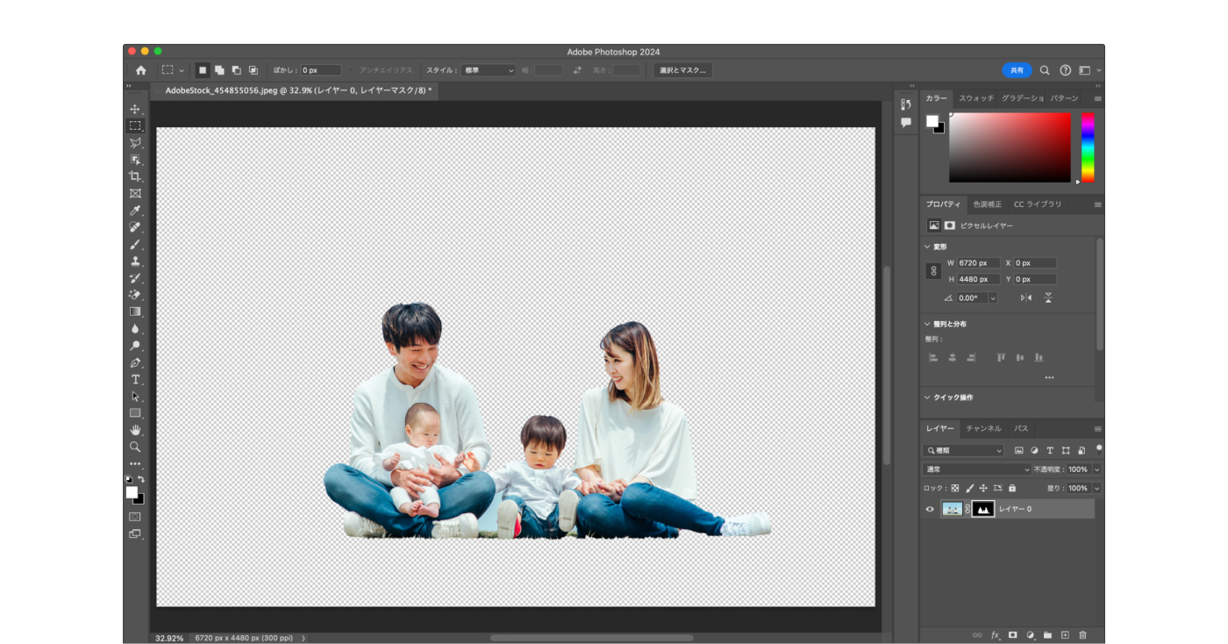Select the Eyedropper tool
The image size is (1228, 644).
coord(135,211)
